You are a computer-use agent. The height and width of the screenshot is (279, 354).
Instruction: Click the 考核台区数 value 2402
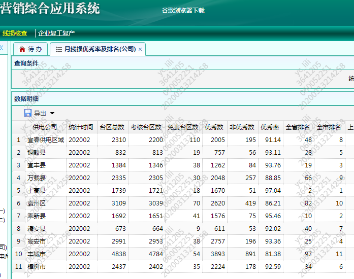point(156,267)
